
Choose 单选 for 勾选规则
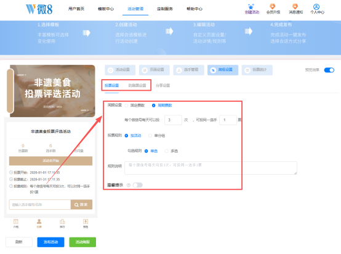146,151
